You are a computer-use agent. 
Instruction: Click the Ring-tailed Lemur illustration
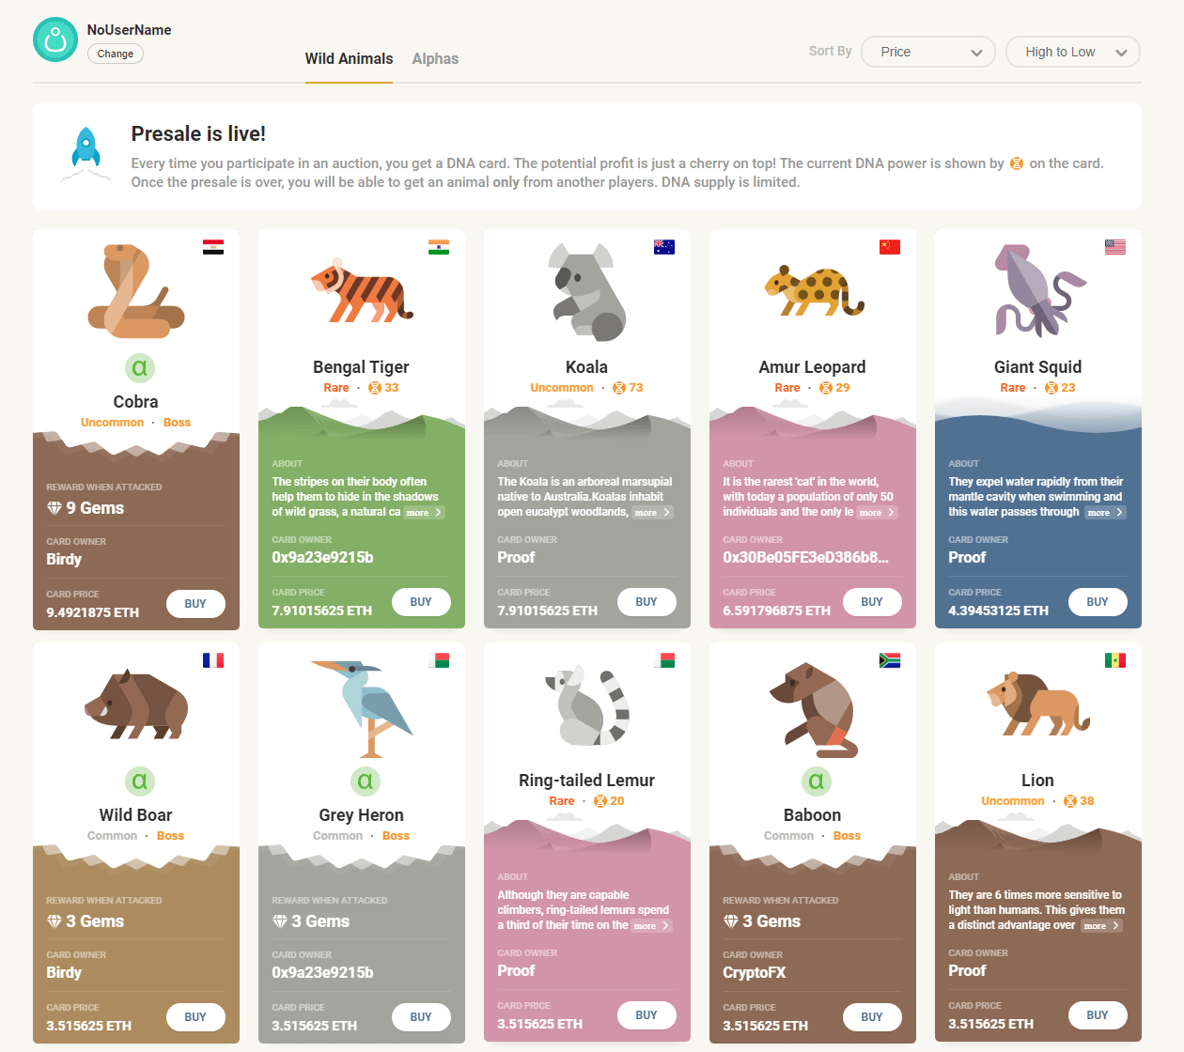(x=587, y=704)
